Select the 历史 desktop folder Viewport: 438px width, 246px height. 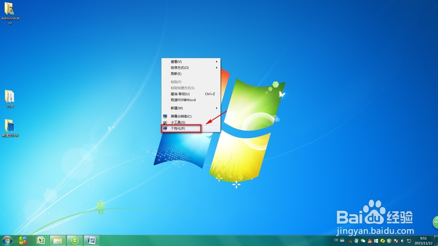pos(10,98)
